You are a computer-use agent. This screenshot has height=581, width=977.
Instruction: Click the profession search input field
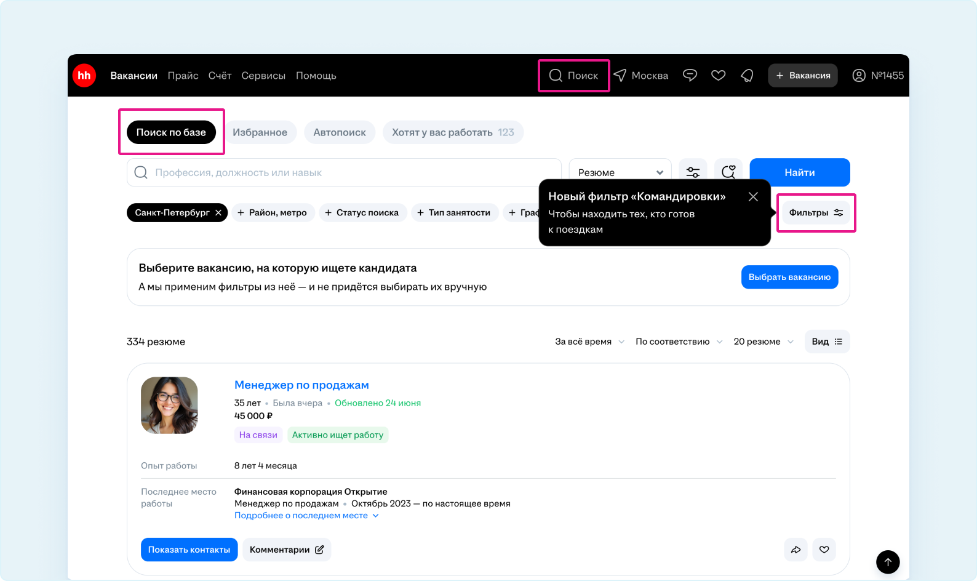point(345,172)
